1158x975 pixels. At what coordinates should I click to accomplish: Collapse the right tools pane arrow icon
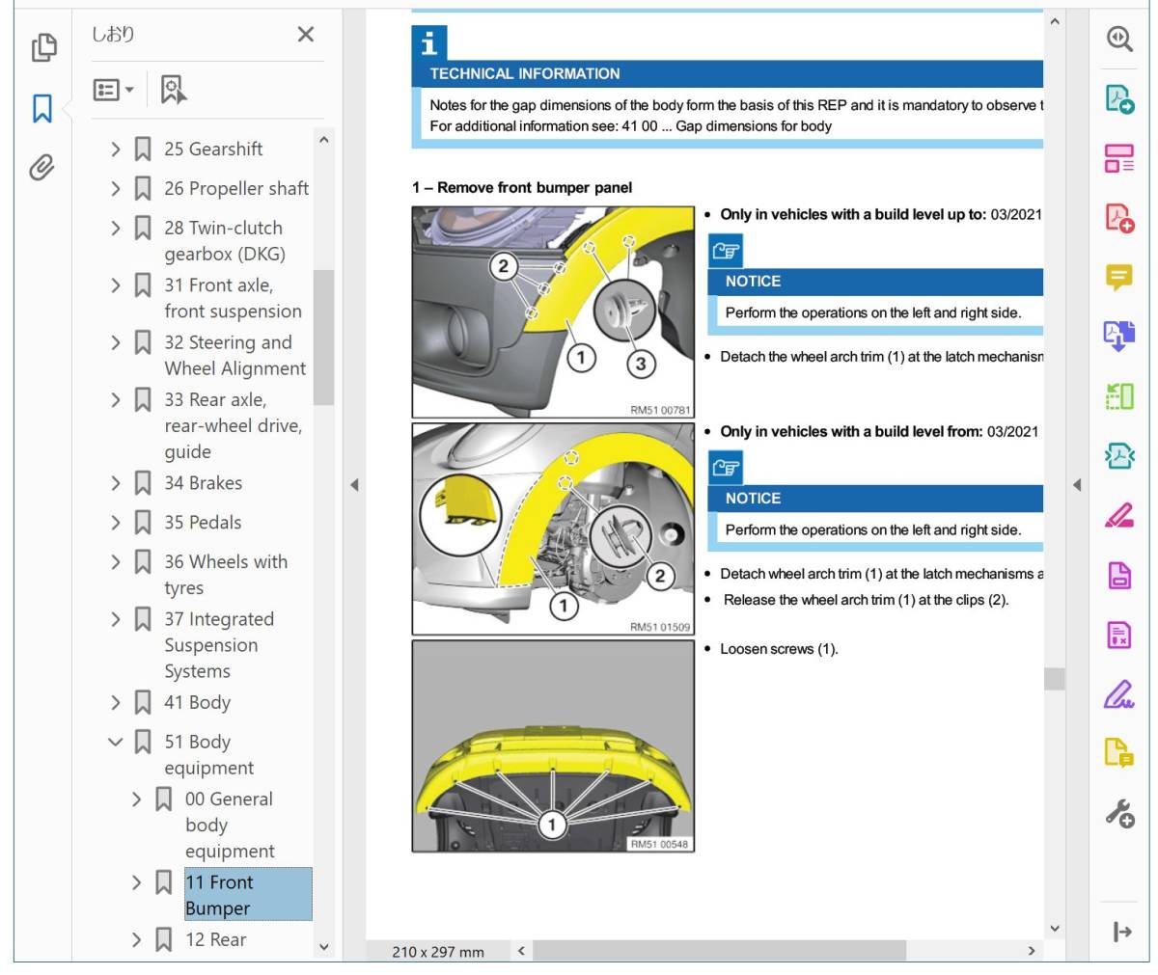coord(1121,932)
